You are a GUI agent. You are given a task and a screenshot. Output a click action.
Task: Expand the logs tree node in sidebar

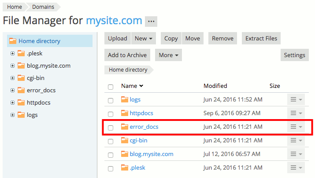click(12, 115)
